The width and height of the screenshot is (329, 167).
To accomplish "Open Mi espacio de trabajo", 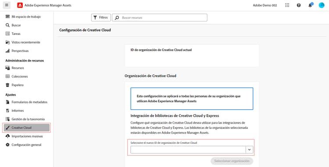I will pyautogui.click(x=27, y=17).
